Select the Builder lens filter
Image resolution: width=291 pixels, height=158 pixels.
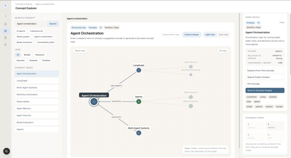click(x=27, y=55)
